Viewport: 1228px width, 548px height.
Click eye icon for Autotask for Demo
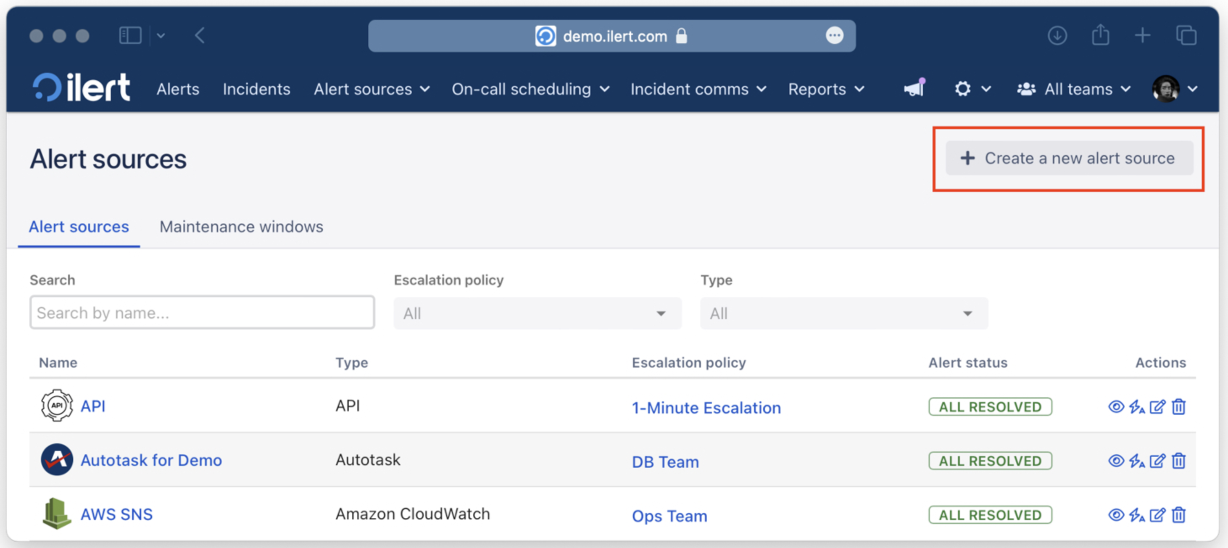coord(1115,461)
